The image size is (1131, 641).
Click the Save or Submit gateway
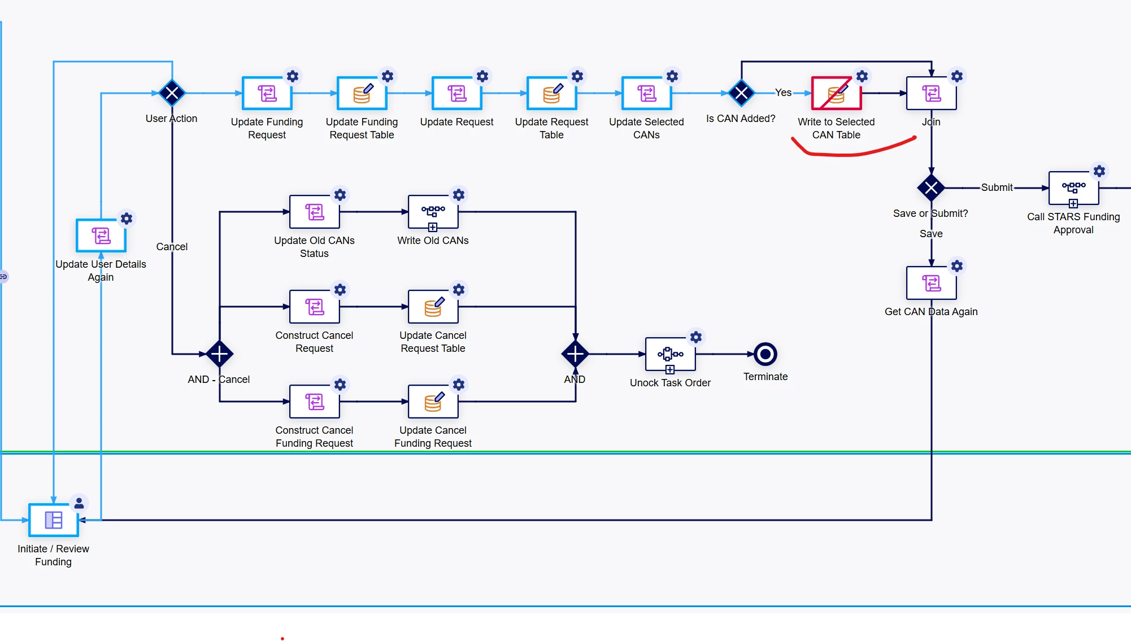pyautogui.click(x=932, y=188)
